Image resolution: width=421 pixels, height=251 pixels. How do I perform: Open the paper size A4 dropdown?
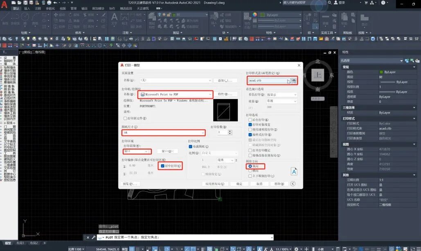[164, 133]
